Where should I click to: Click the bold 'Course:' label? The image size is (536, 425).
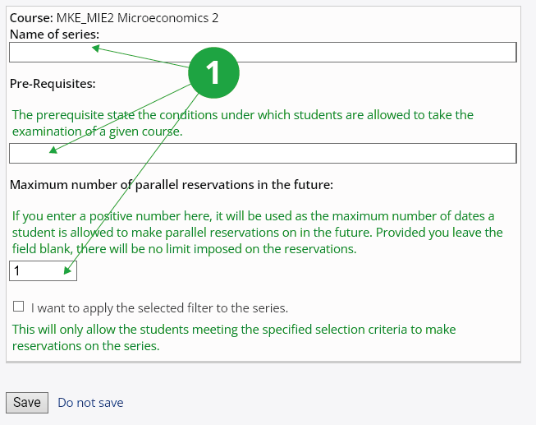(31, 18)
